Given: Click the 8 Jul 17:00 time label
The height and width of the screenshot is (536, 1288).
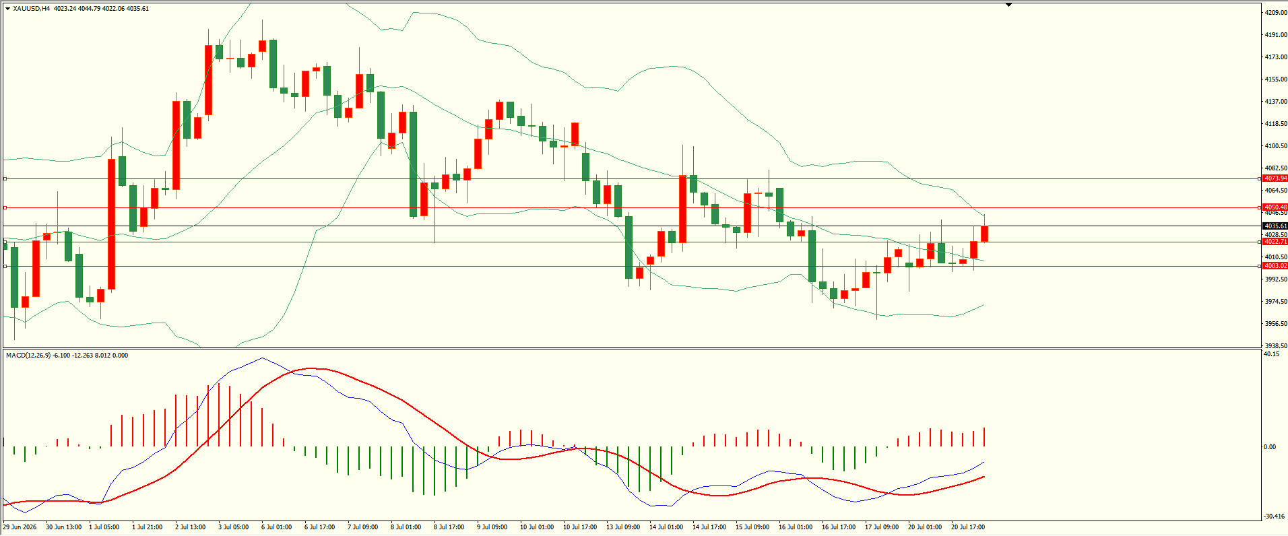Looking at the screenshot, I should [x=449, y=527].
